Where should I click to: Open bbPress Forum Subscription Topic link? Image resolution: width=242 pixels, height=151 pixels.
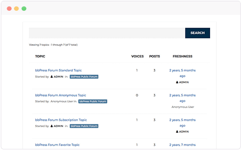coord(61,120)
